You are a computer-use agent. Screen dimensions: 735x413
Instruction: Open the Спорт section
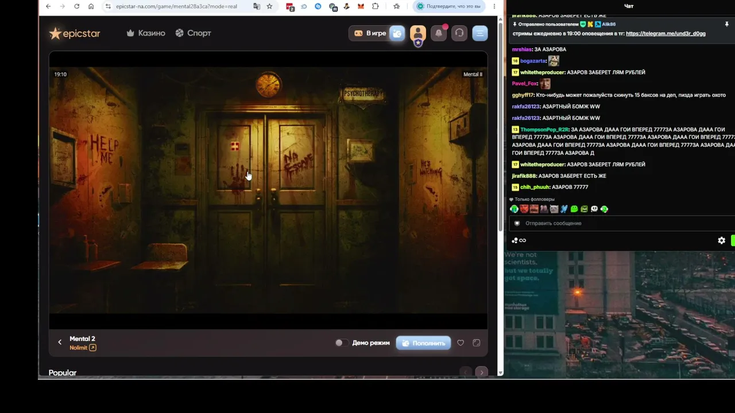194,33
